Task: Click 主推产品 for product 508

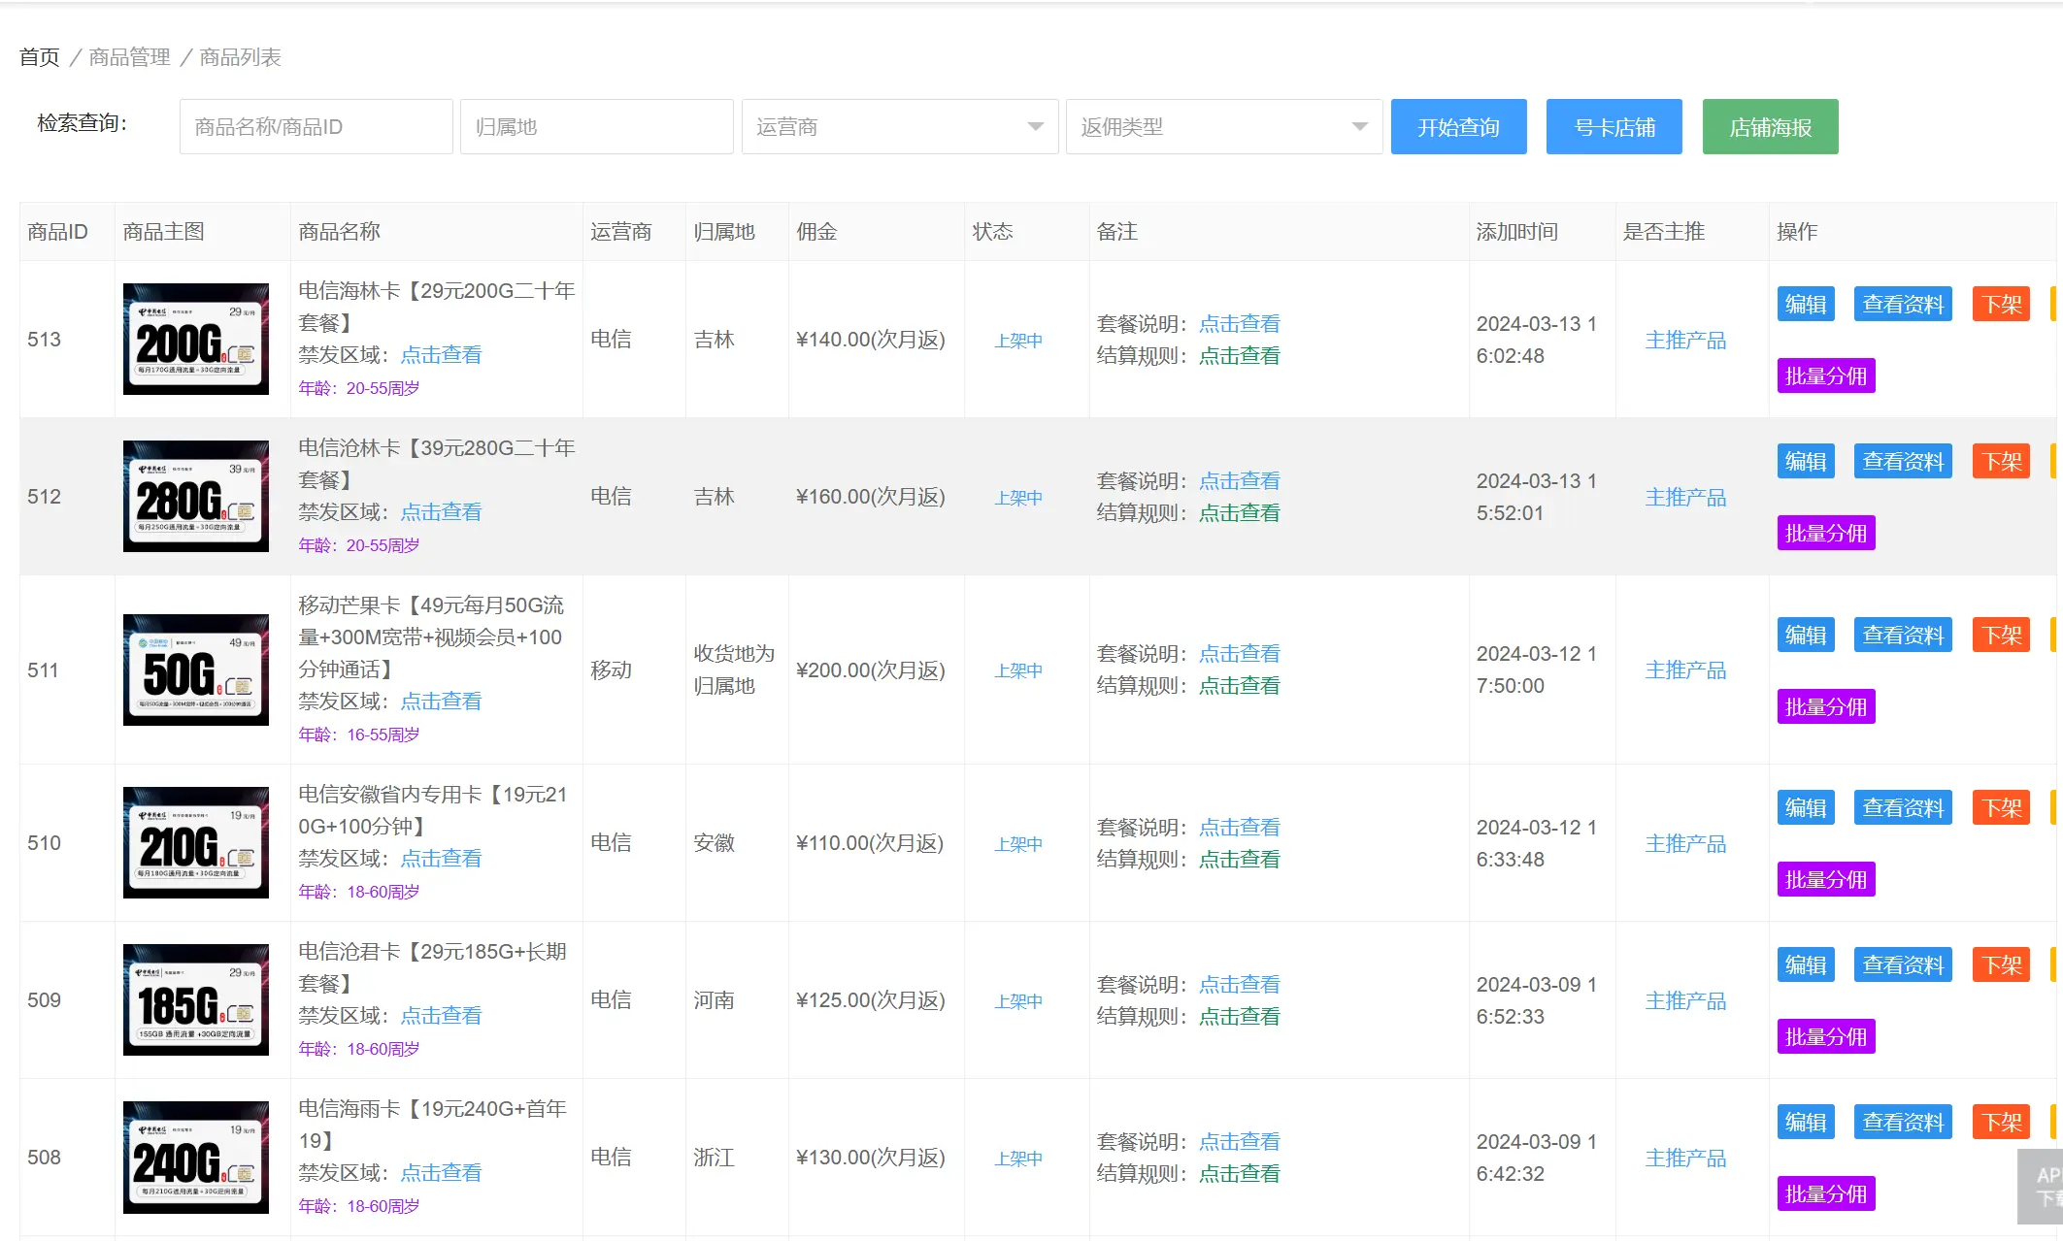Action: 1685,1159
